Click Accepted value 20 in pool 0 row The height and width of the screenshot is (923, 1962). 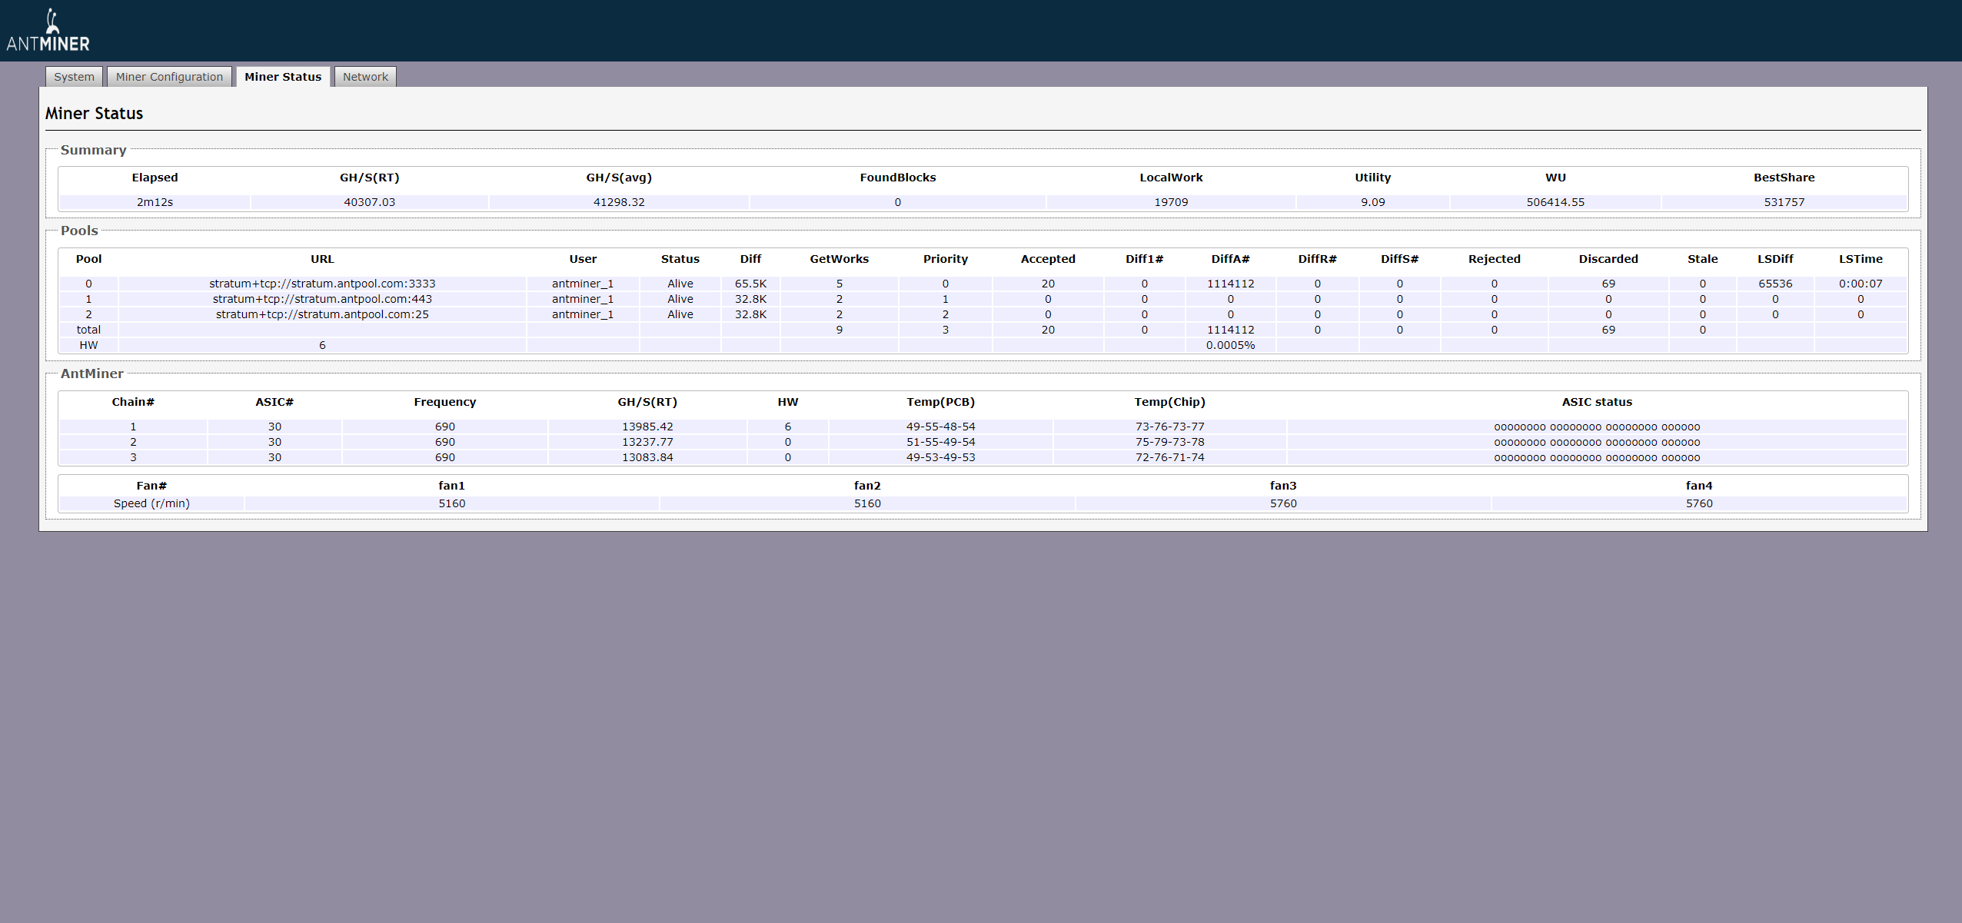click(x=1048, y=284)
